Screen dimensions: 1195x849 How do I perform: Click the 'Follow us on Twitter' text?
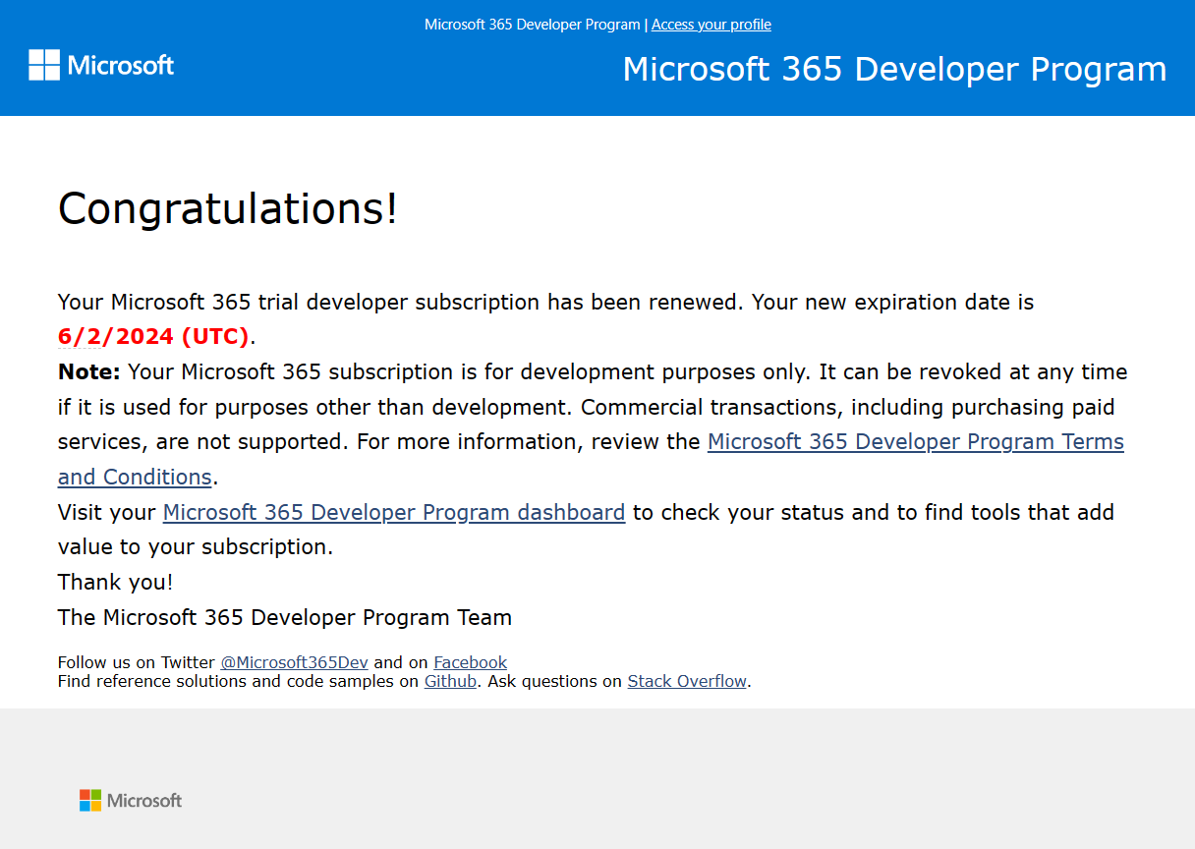click(x=137, y=662)
